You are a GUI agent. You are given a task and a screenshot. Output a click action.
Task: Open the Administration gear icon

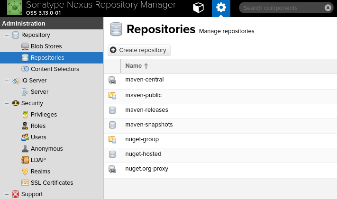point(221,8)
